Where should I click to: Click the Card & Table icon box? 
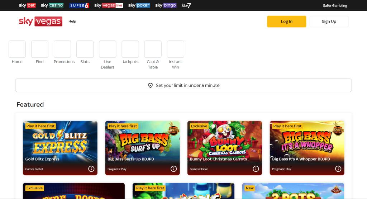pyautogui.click(x=153, y=49)
